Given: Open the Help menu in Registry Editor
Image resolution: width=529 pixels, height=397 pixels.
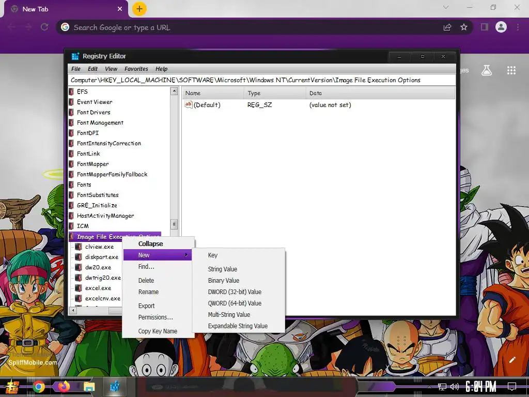Looking at the screenshot, I should pyautogui.click(x=162, y=69).
